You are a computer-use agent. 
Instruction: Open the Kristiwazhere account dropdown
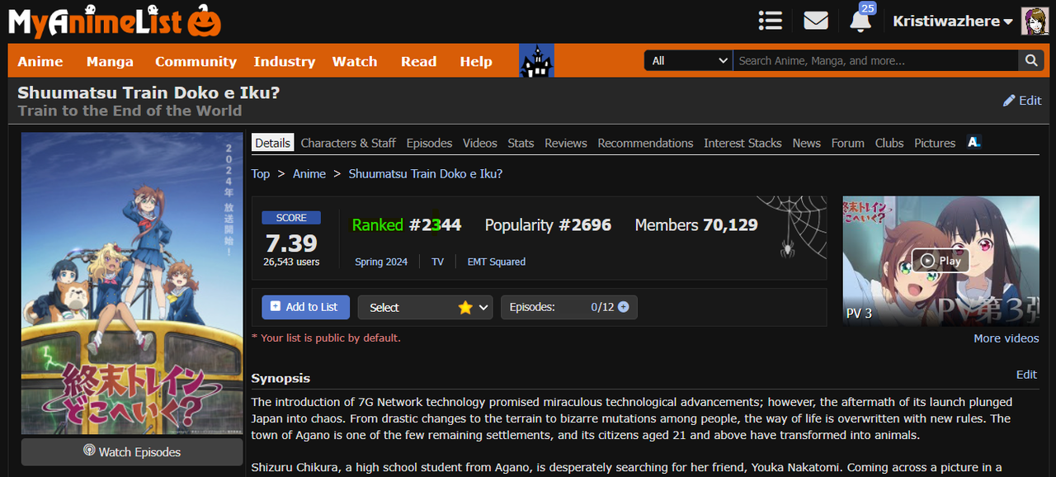click(x=953, y=21)
